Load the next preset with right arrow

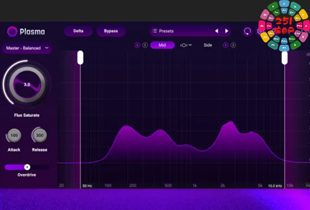pyautogui.click(x=227, y=31)
